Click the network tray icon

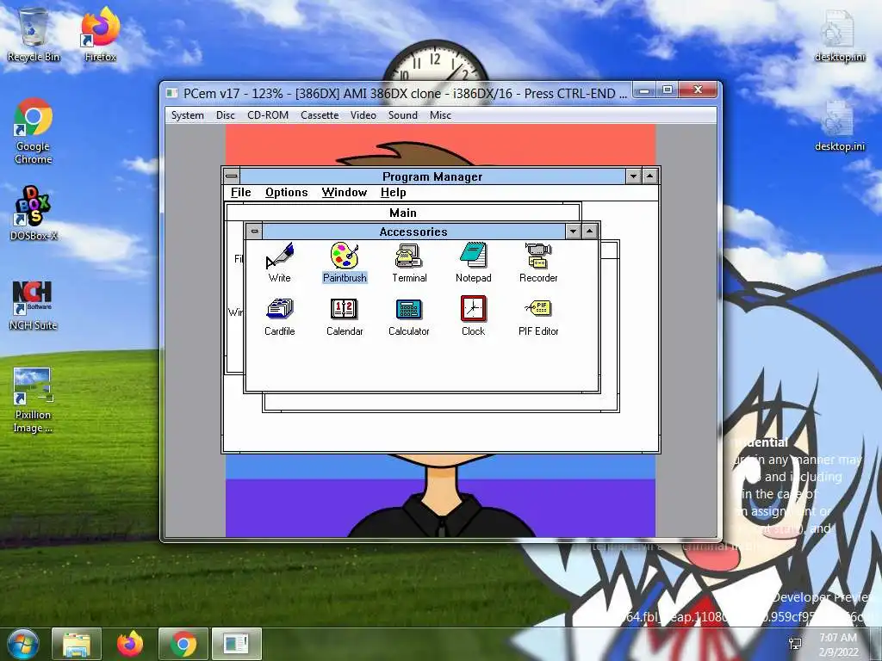click(x=795, y=644)
